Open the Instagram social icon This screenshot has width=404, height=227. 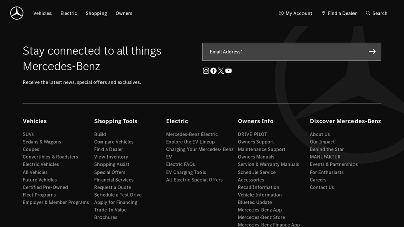206,71
